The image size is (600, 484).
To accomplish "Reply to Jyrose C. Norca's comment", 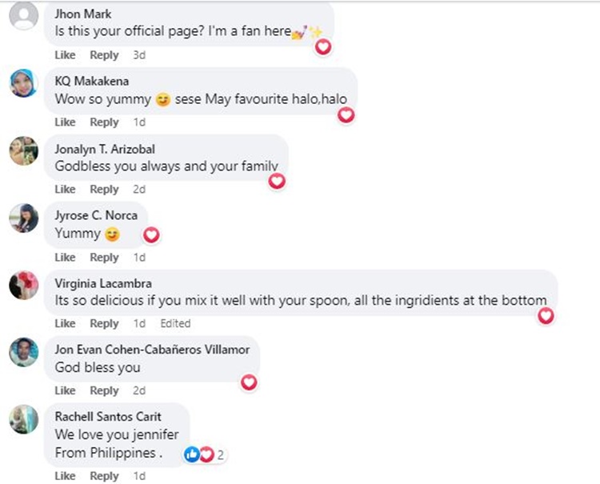I will coord(104,258).
